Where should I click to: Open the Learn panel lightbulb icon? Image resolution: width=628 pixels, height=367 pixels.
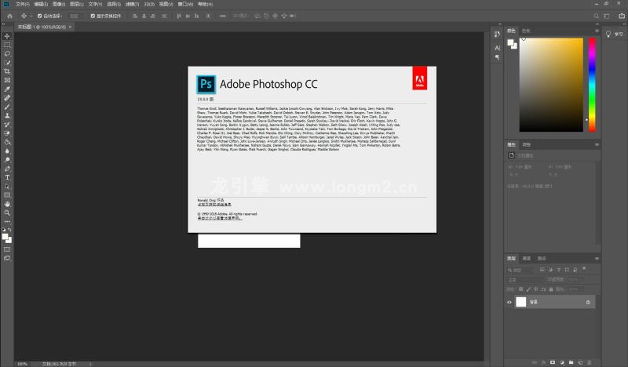608,35
